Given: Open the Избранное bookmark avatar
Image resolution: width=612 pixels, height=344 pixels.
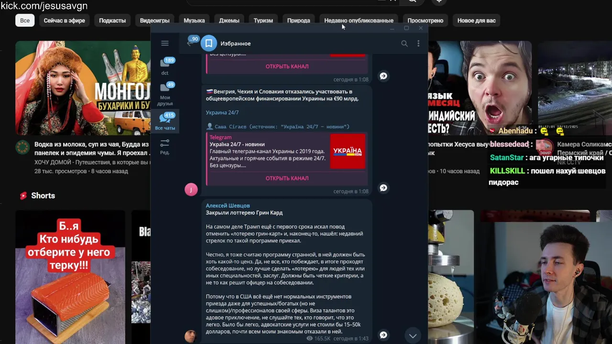Looking at the screenshot, I should pyautogui.click(x=208, y=43).
